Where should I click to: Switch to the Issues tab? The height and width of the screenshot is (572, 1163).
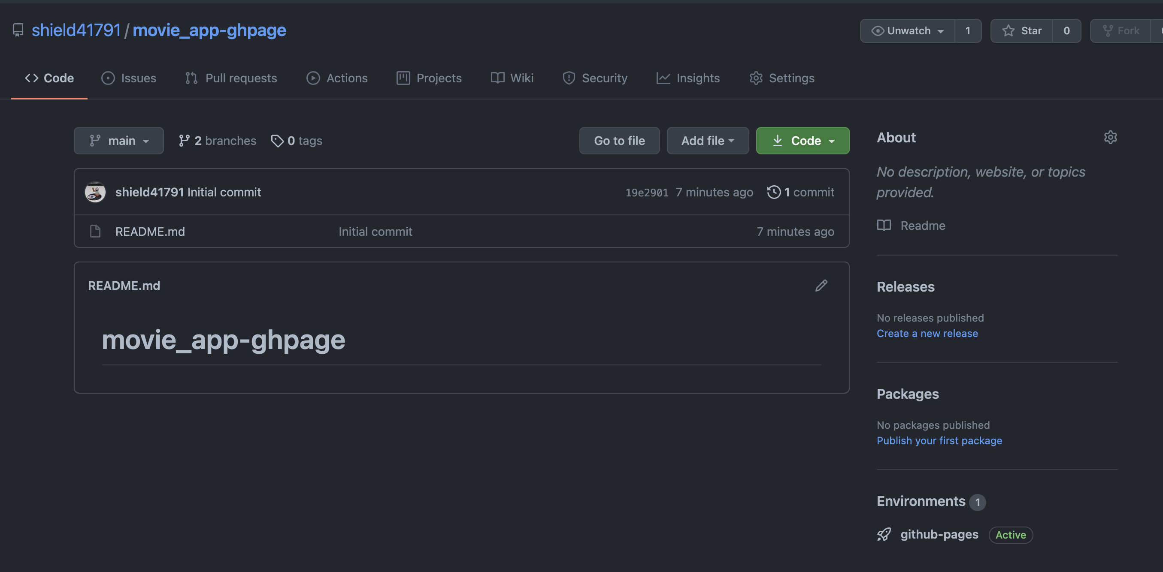(x=129, y=78)
